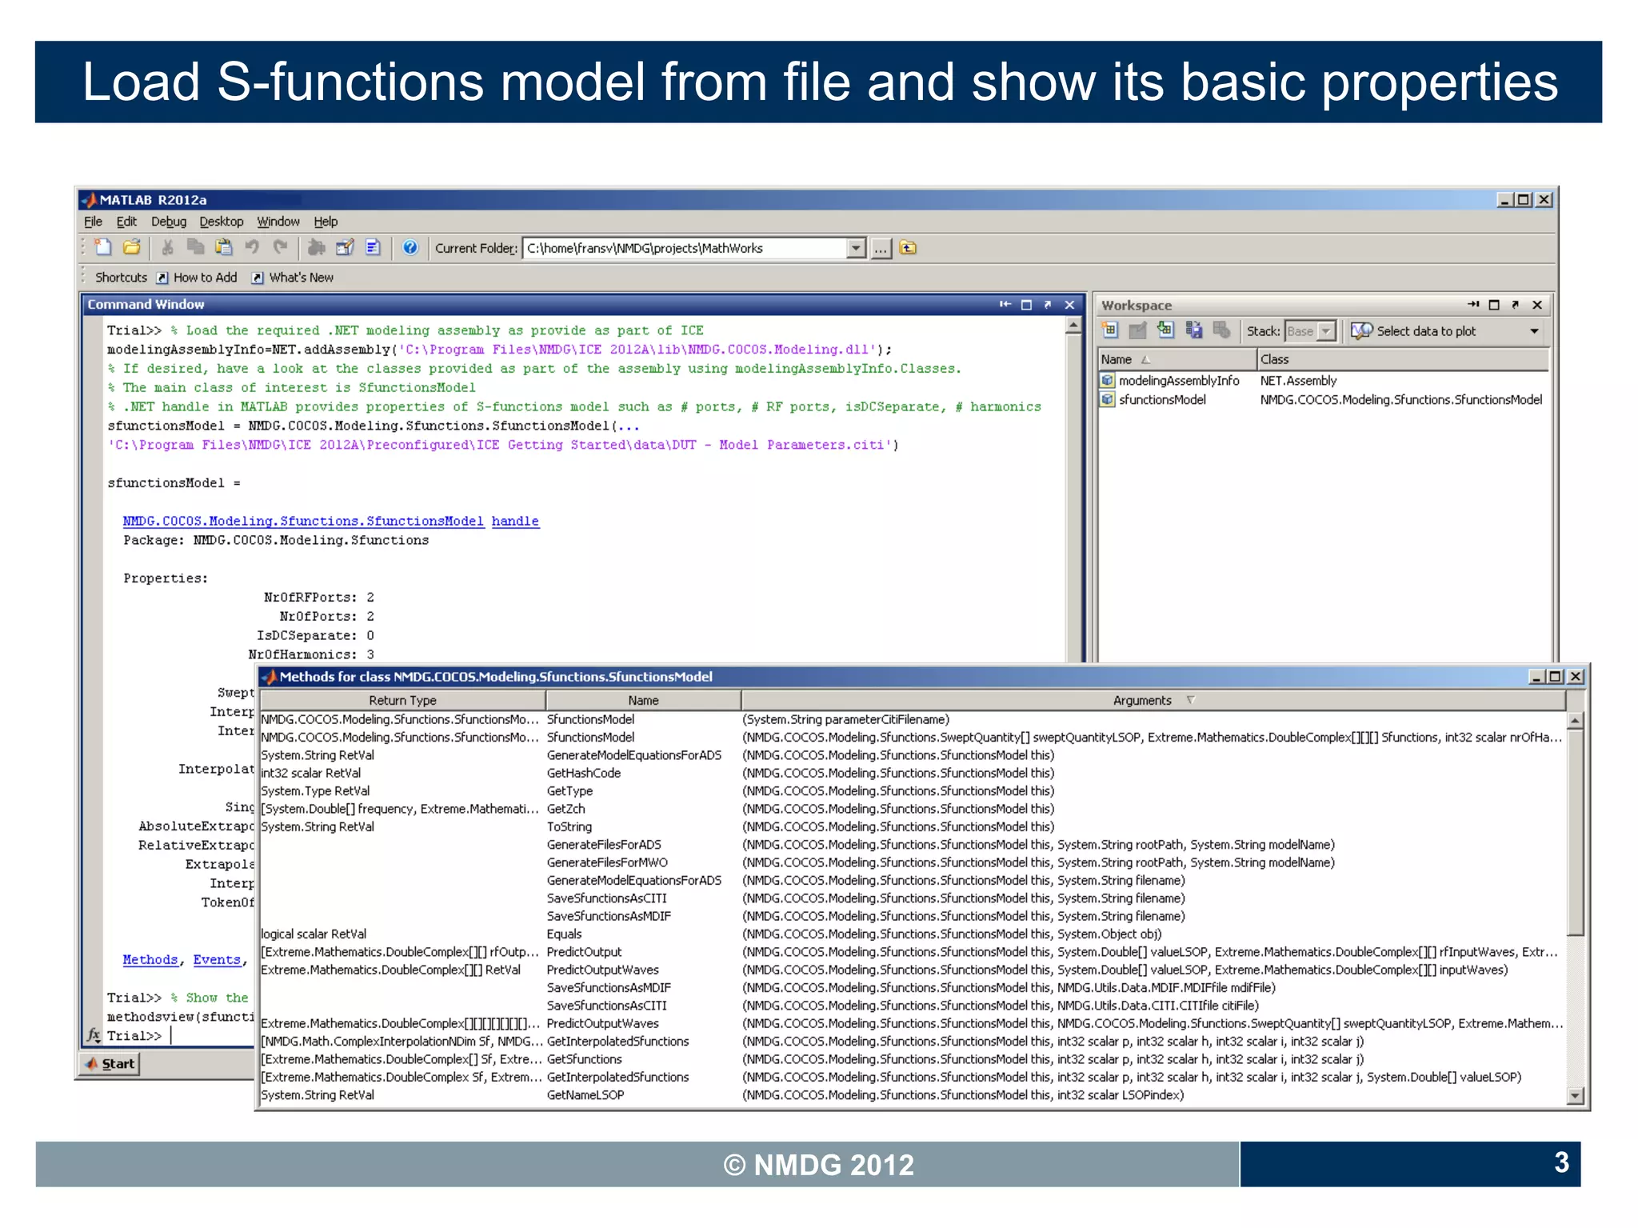Click the Paste clipboard toolbar icon
Viewport: 1638px width, 1228px height.
[x=224, y=248]
